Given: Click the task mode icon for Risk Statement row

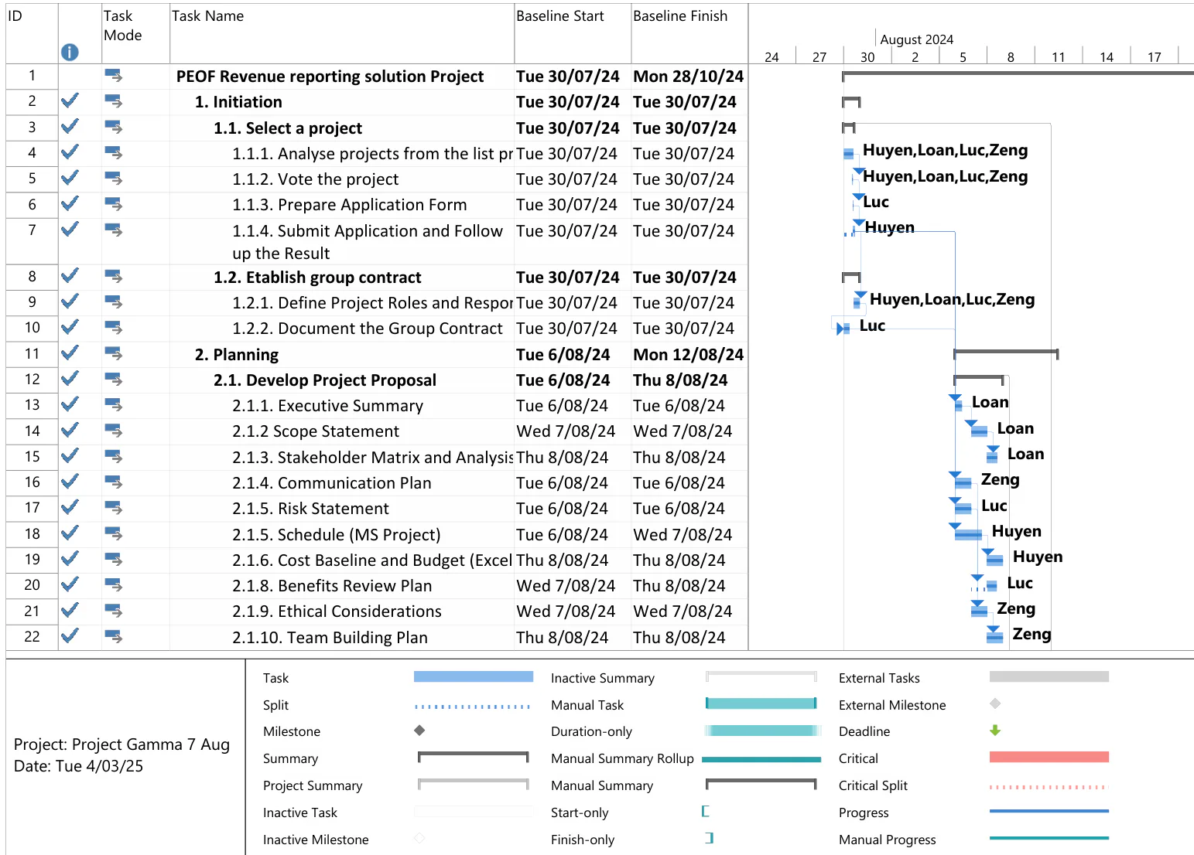Looking at the screenshot, I should [x=114, y=508].
